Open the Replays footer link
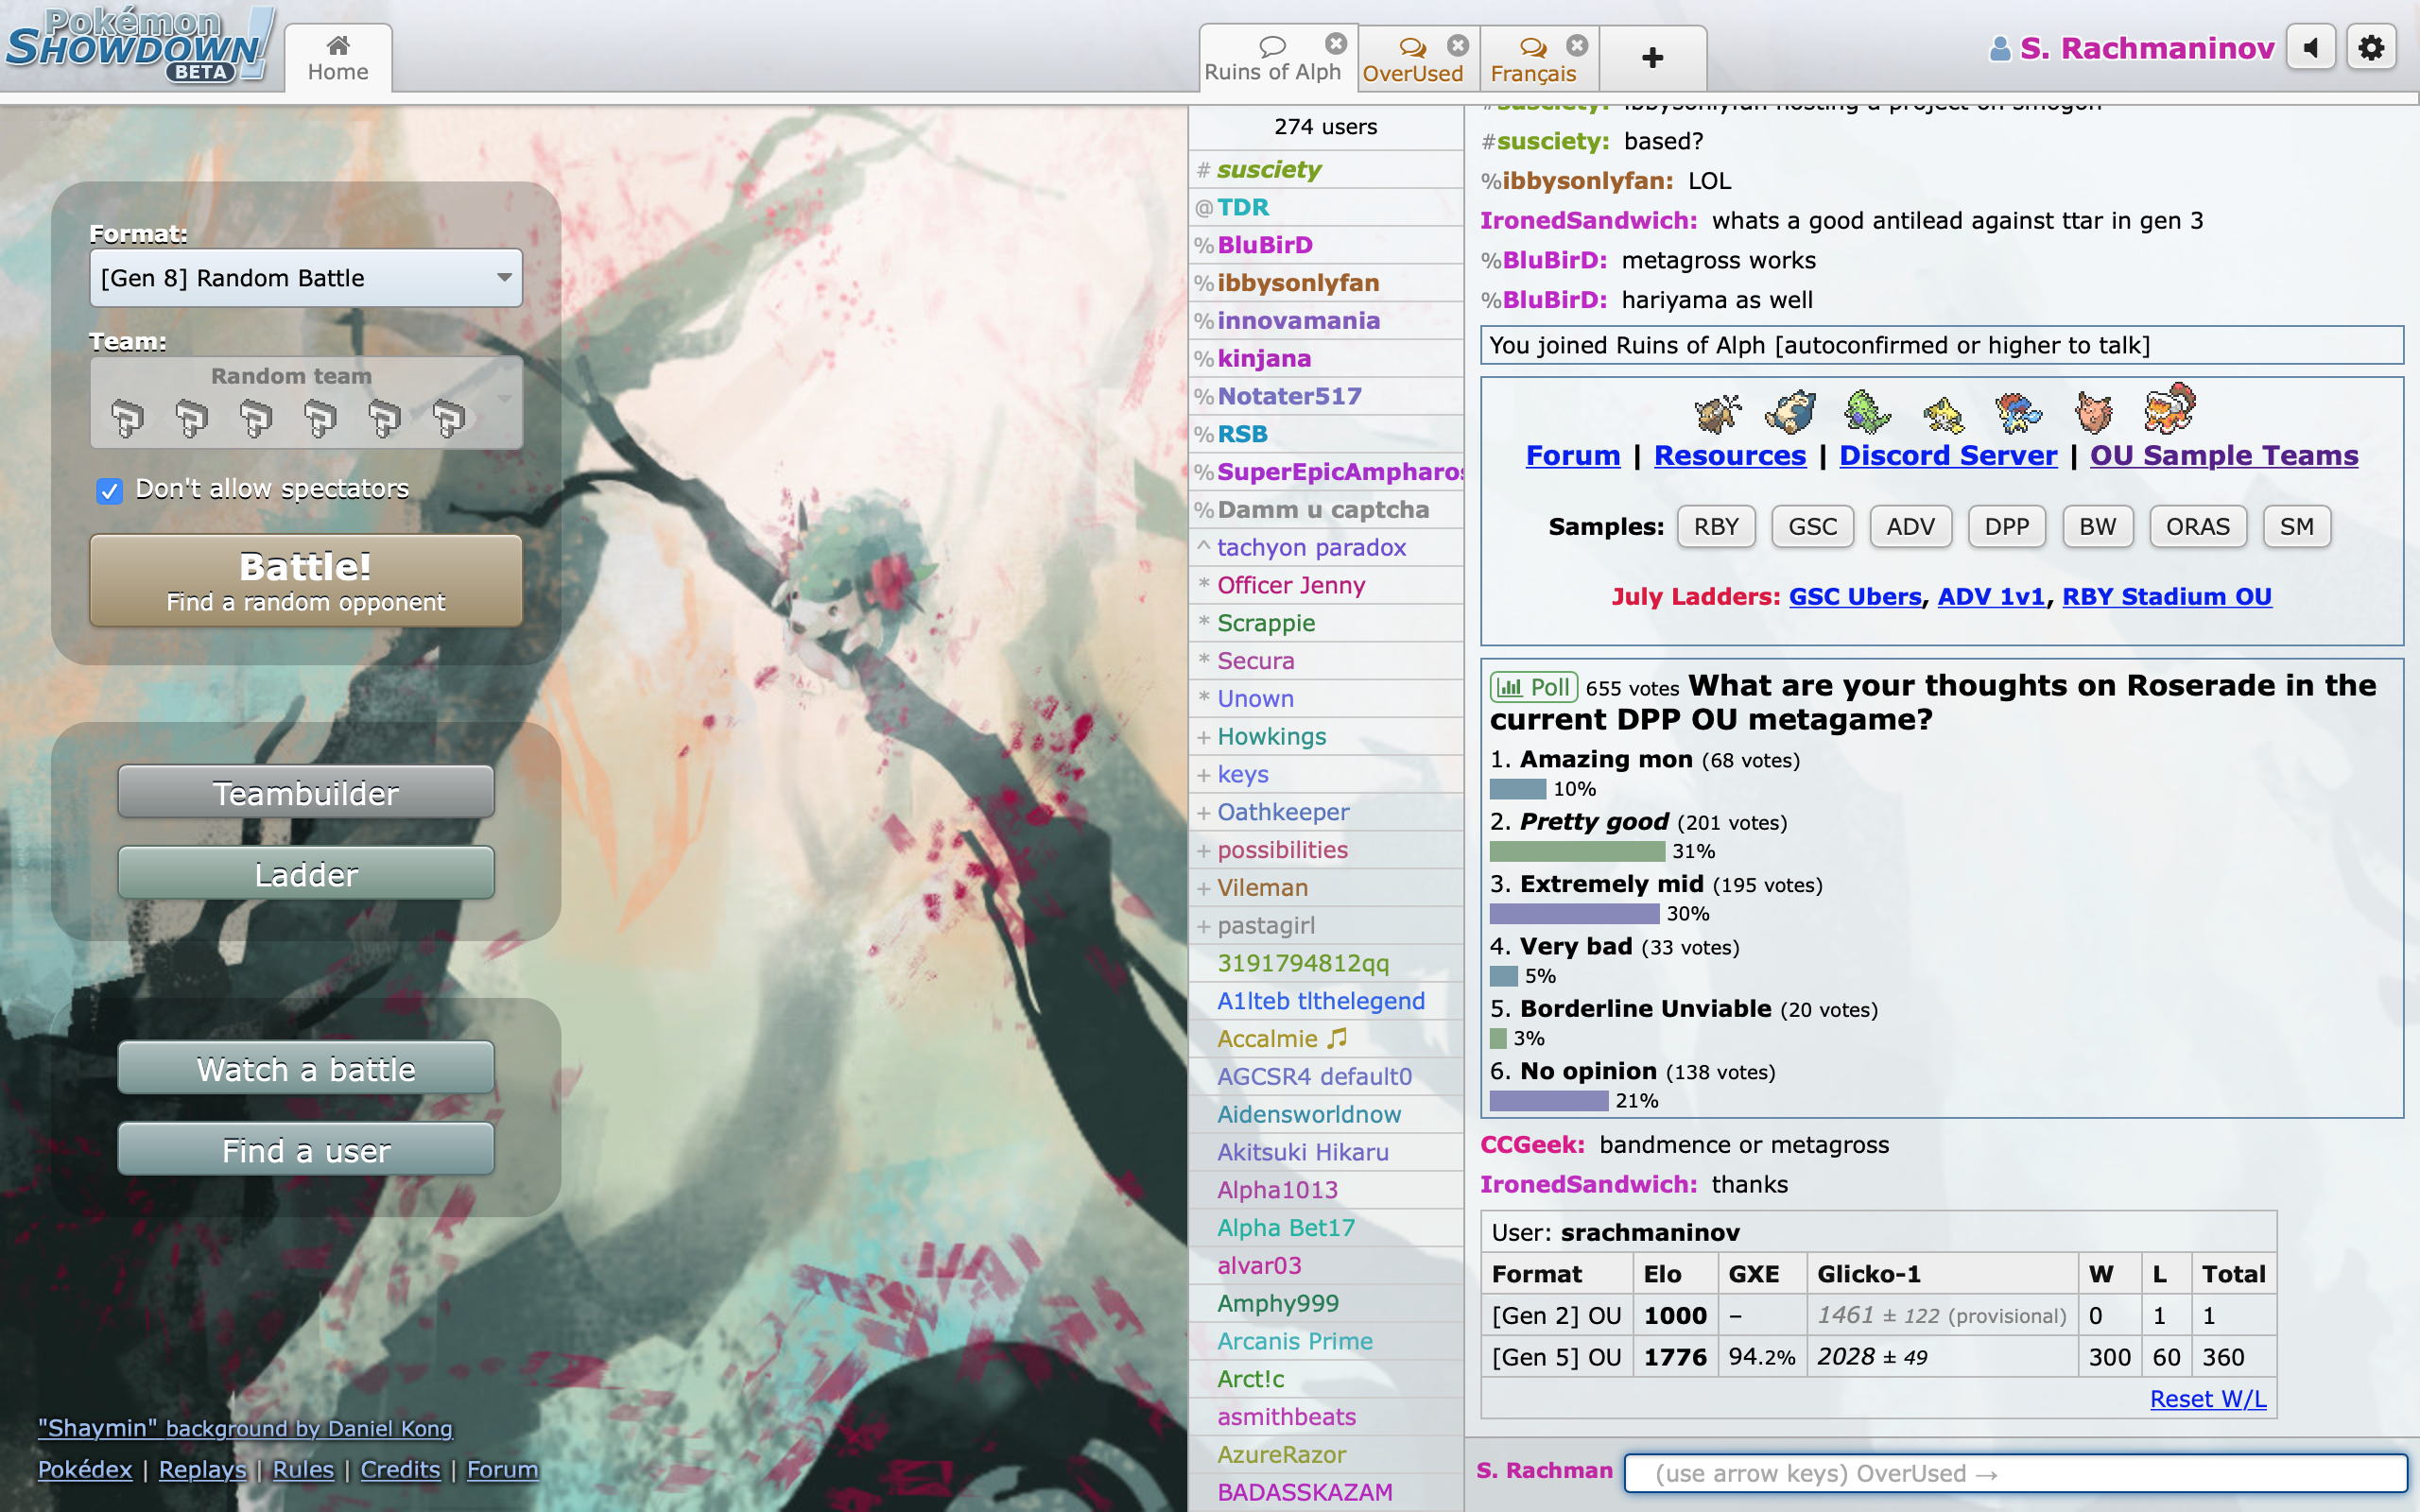Viewport: 2420px width, 1512px height. [x=202, y=1469]
